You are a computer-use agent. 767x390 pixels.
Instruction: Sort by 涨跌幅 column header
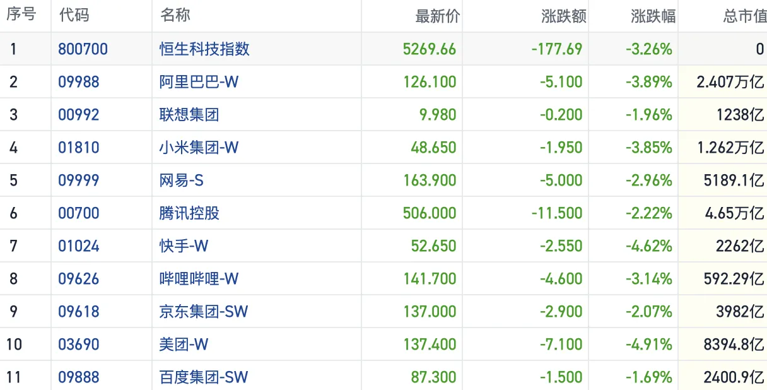click(x=653, y=16)
